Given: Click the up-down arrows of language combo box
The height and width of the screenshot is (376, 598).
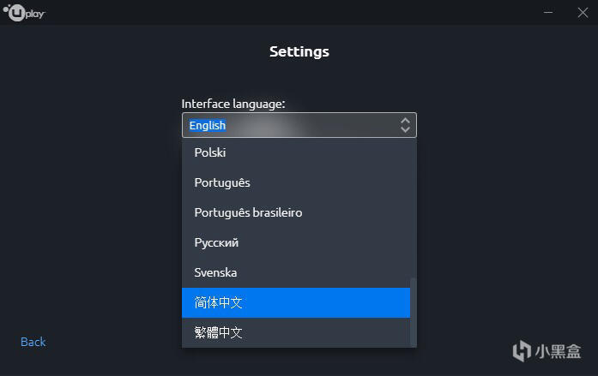Looking at the screenshot, I should pos(405,125).
